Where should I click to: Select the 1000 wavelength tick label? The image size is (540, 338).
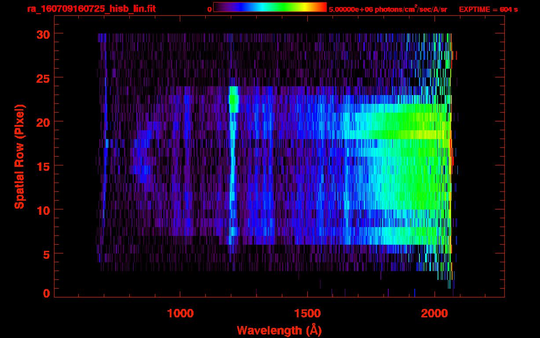point(180,313)
